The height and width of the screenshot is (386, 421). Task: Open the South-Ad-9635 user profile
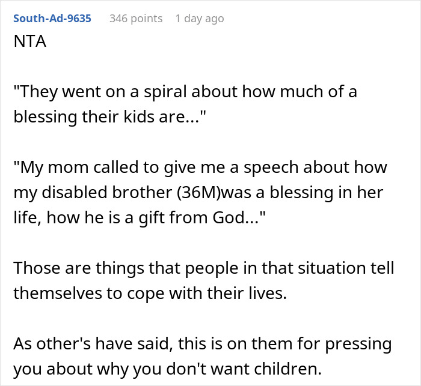52,19
